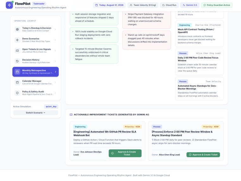Screen dimensions: 241x181
Task: Go to Open Tickets & Live Signals
Action: click(x=35, y=51)
